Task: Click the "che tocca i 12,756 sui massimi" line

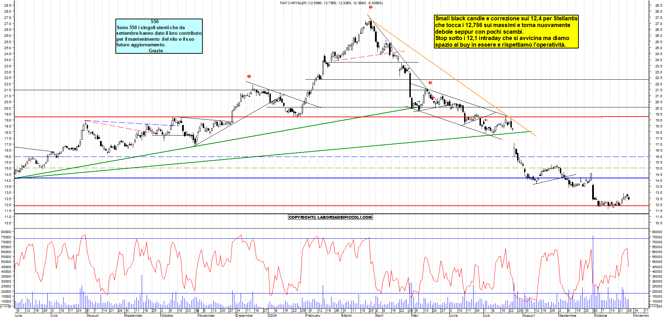Action: point(503,25)
